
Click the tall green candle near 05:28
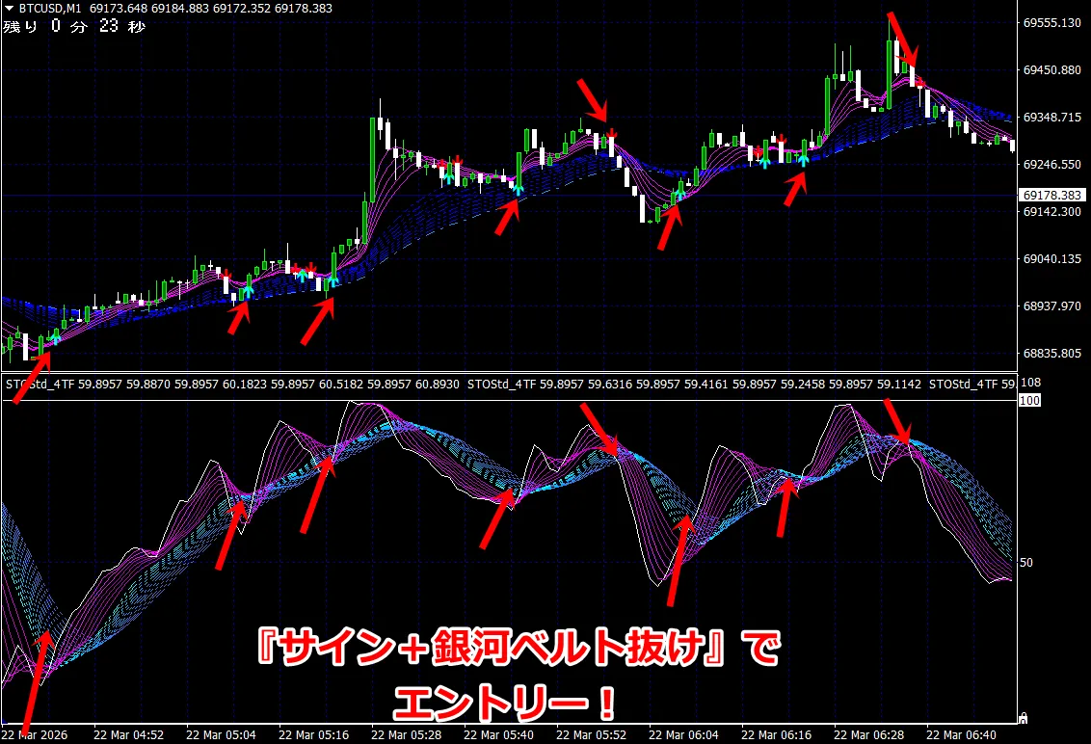[x=372, y=159]
